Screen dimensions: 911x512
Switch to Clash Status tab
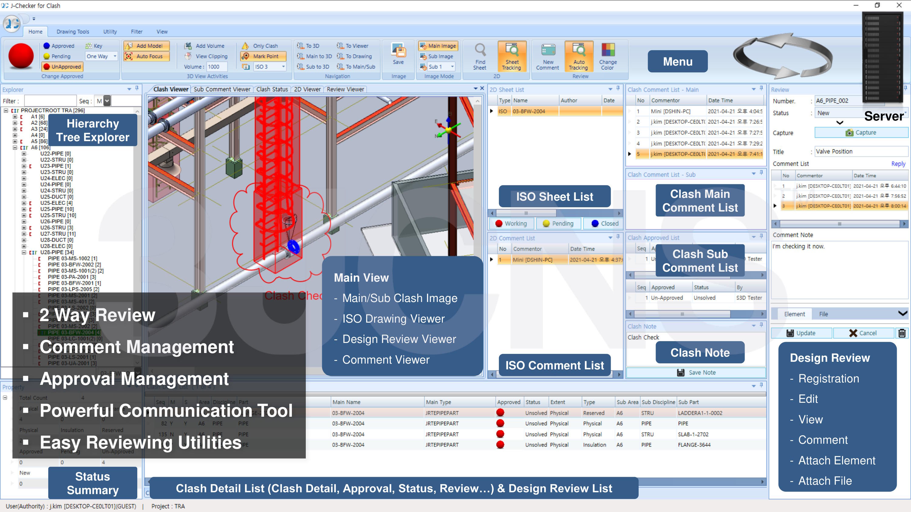pos(272,90)
